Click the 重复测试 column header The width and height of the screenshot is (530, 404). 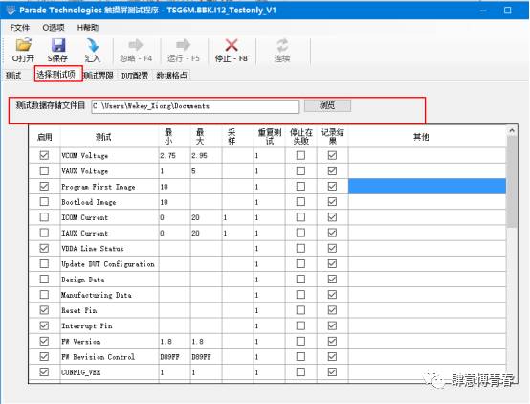pyautogui.click(x=270, y=137)
